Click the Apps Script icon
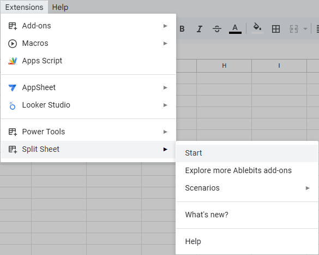The image size is (319, 255). click(x=13, y=61)
